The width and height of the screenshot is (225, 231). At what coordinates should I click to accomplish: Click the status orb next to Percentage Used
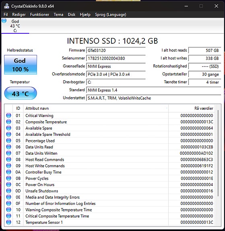click(x=8, y=141)
